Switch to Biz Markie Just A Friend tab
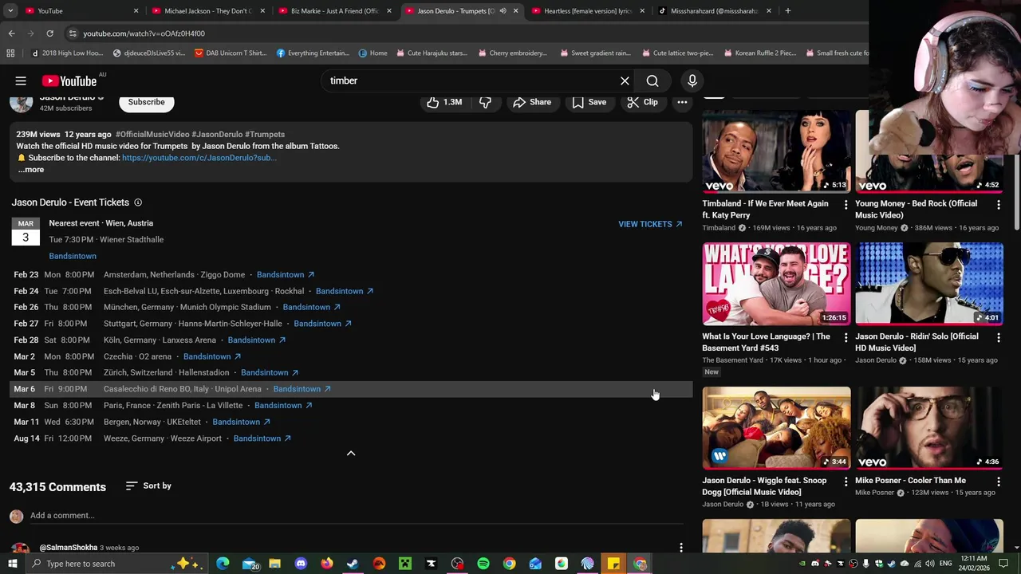The height and width of the screenshot is (574, 1021). coord(334,11)
